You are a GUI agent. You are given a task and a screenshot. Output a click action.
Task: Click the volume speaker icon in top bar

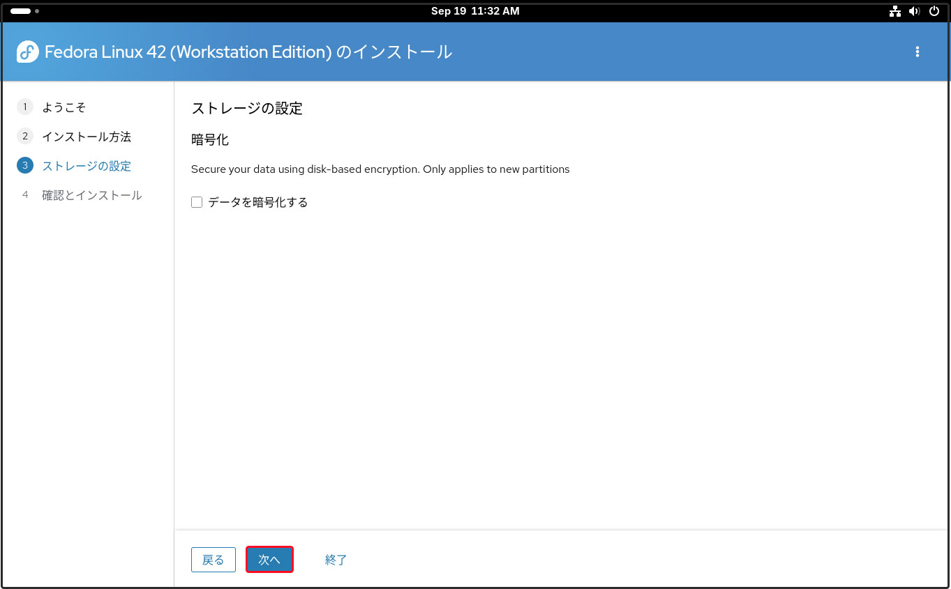click(x=915, y=11)
